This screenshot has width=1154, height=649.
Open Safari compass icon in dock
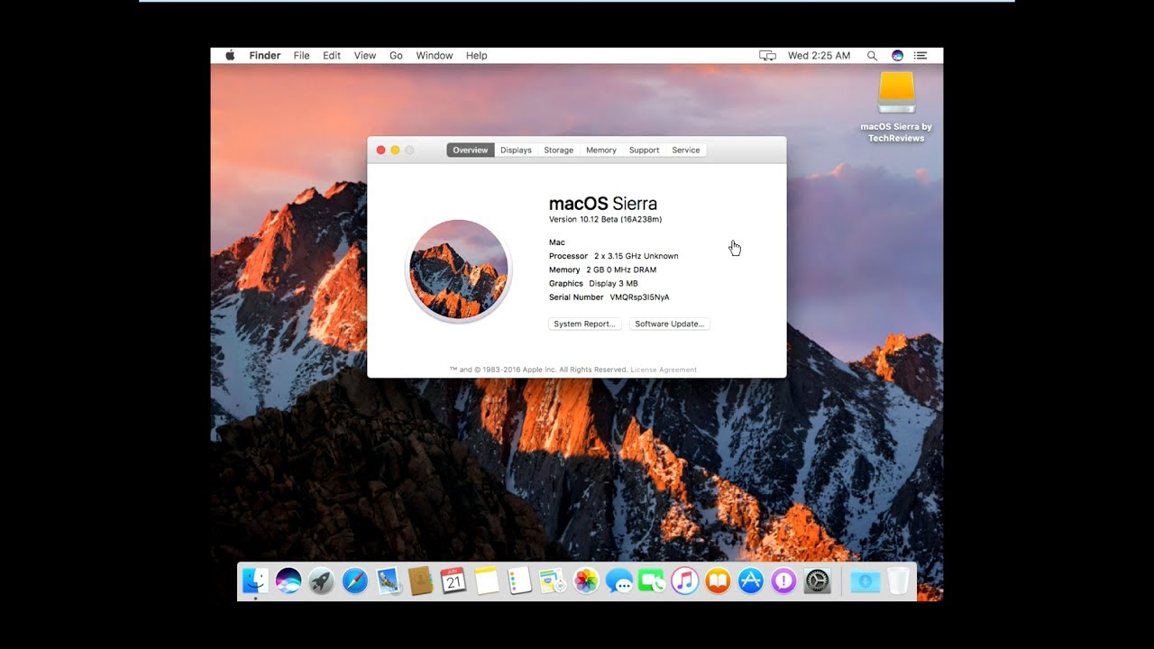click(355, 581)
